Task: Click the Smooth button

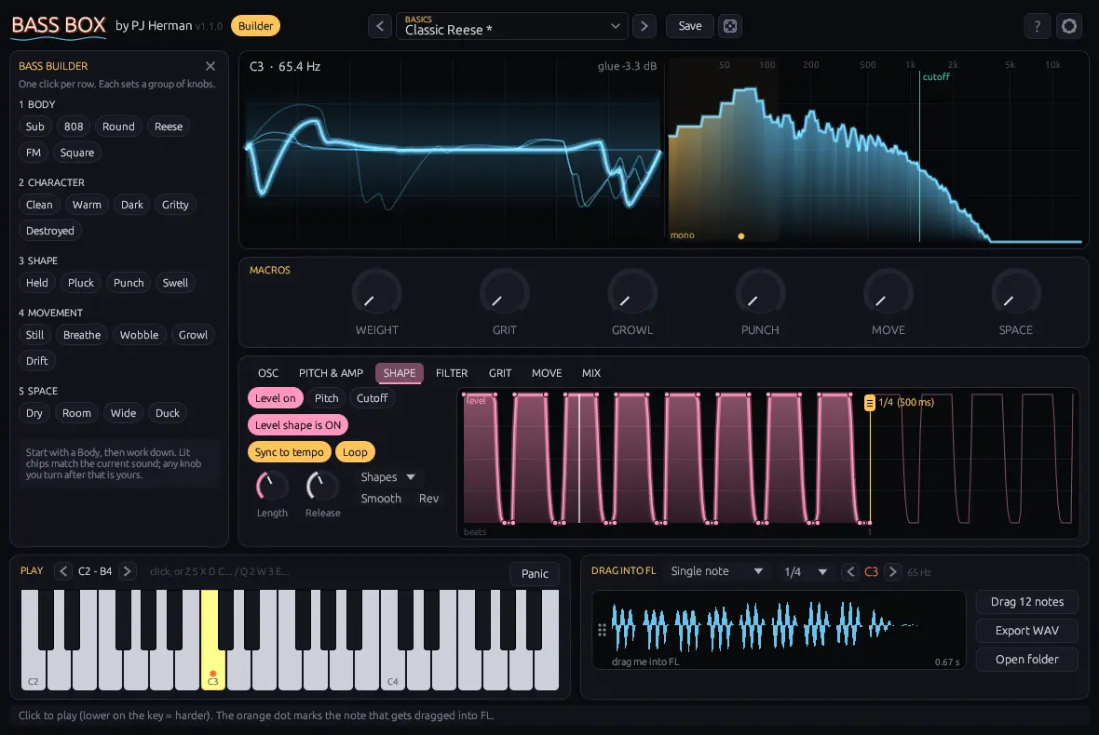Action: [381, 499]
